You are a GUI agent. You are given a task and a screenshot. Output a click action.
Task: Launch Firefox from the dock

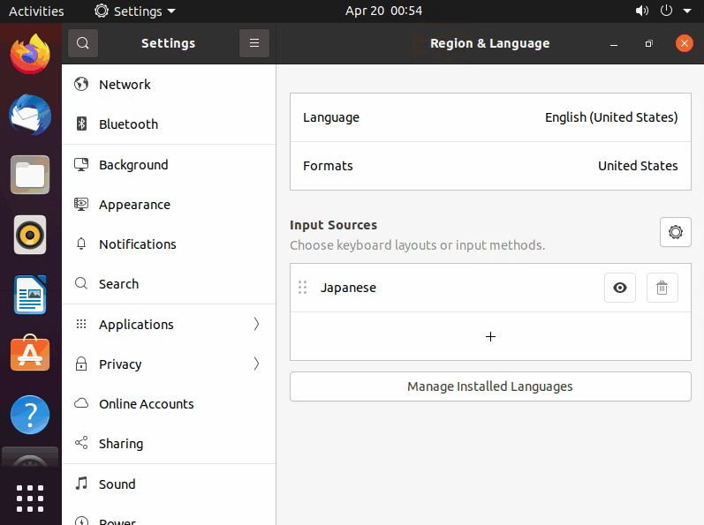pos(30,55)
